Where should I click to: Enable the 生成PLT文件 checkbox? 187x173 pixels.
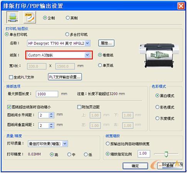tap(11, 77)
